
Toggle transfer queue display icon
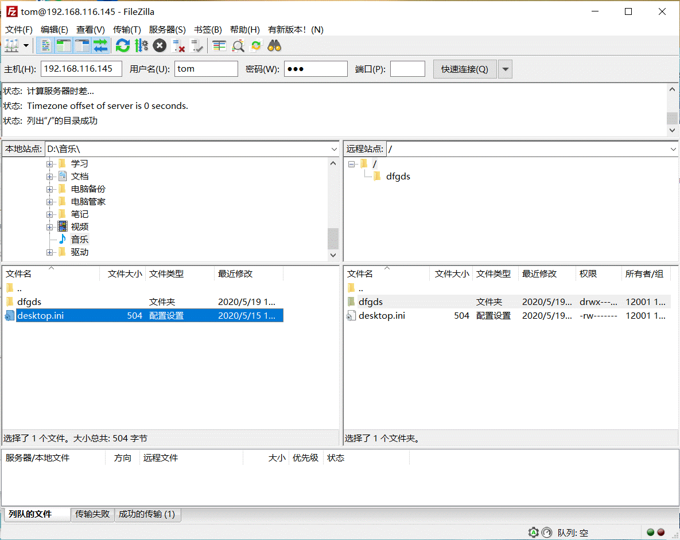[x=100, y=45]
